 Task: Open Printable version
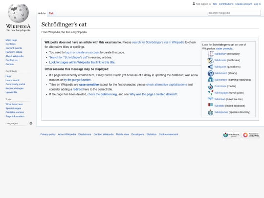pos(15,112)
